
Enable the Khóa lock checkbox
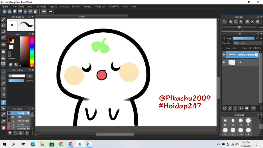point(255,48)
